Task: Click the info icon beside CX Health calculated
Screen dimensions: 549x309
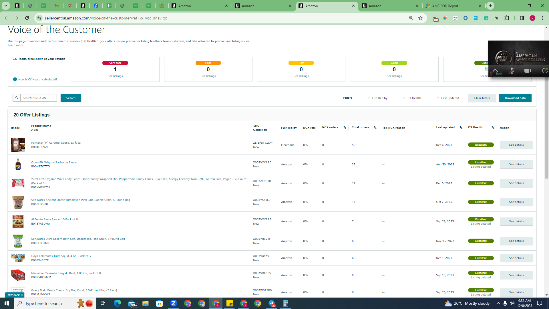Action: click(x=15, y=79)
